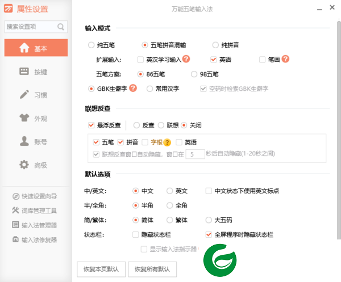
Task: Select 英文 as default language
Action: (x=169, y=191)
